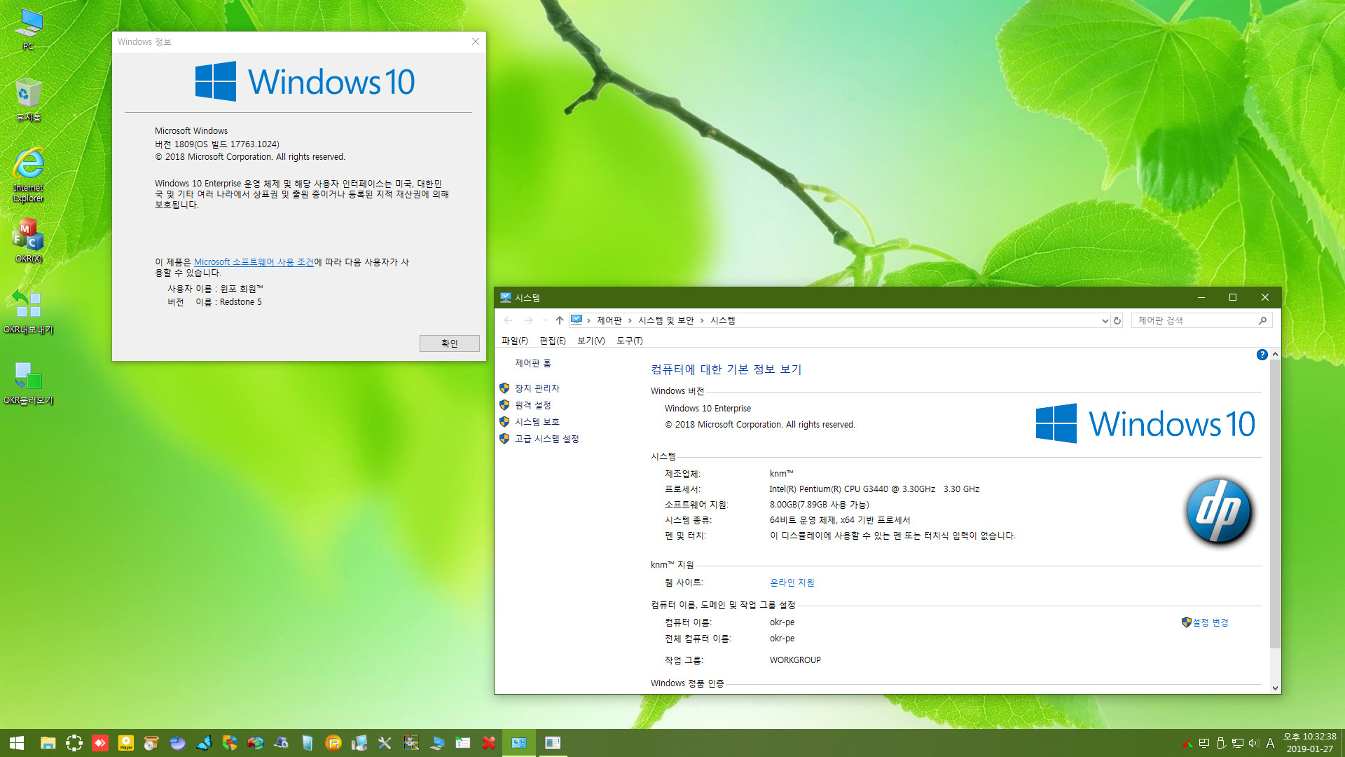
Task: Click the USB safely remove tray icon
Action: point(1221,743)
